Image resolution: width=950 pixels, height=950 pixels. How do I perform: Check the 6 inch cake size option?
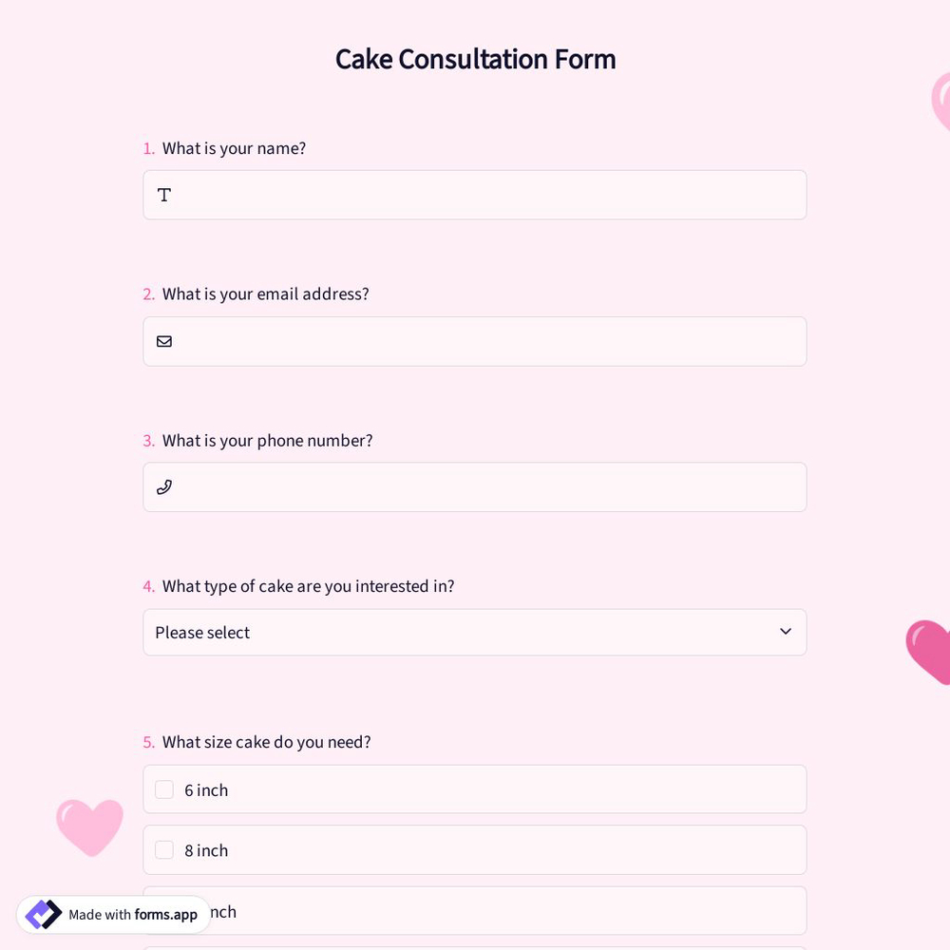tap(164, 789)
